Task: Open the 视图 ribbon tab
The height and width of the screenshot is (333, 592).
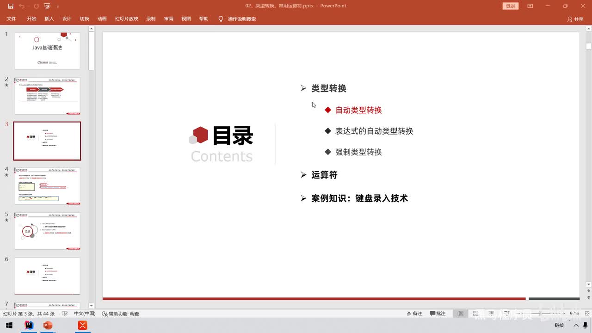Action: 186,19
